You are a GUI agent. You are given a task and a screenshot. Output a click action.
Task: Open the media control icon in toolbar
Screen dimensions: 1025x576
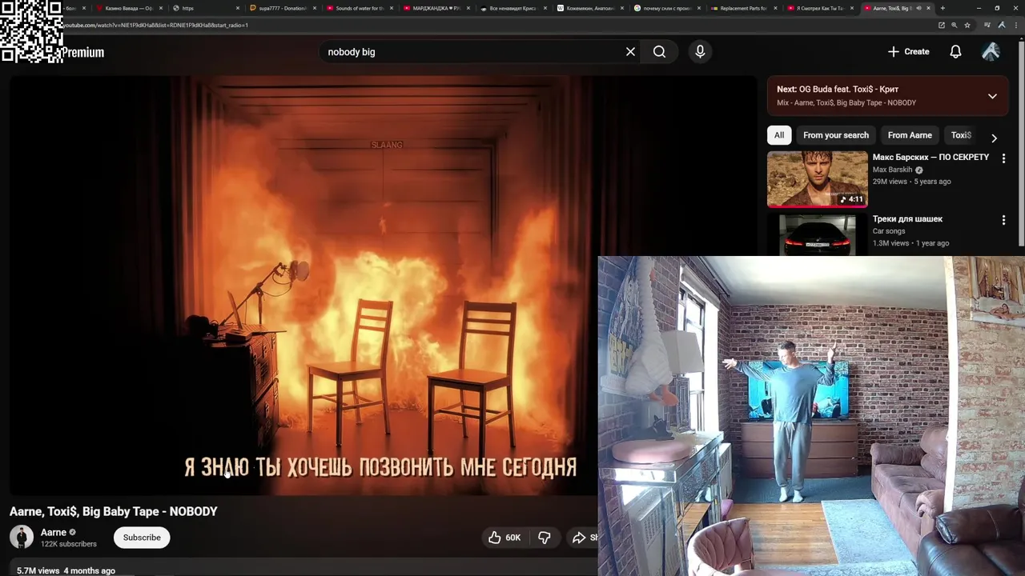pyautogui.click(x=987, y=25)
